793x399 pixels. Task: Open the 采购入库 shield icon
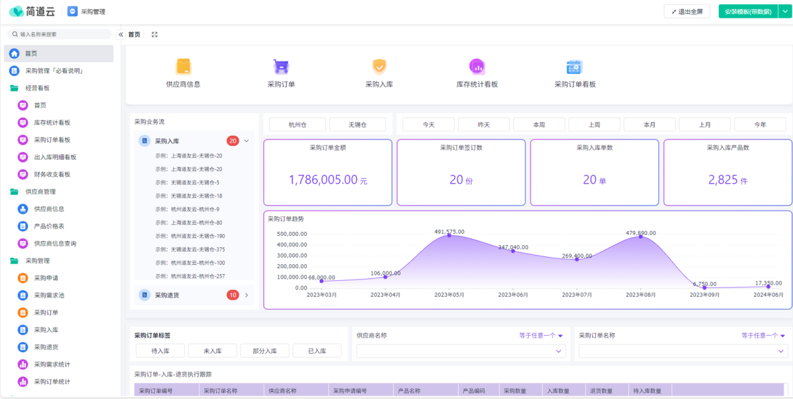point(379,66)
